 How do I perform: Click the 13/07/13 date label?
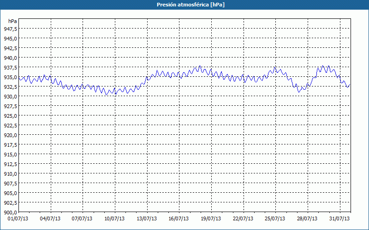tap(147, 218)
